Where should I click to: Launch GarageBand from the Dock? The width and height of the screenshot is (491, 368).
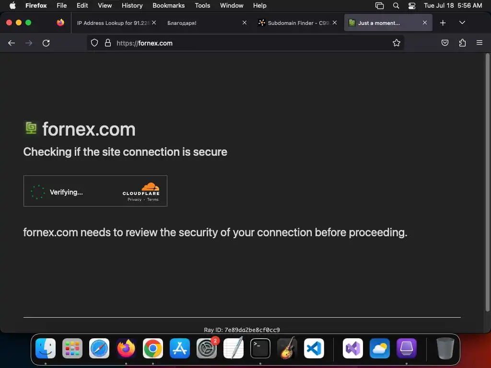click(x=287, y=348)
